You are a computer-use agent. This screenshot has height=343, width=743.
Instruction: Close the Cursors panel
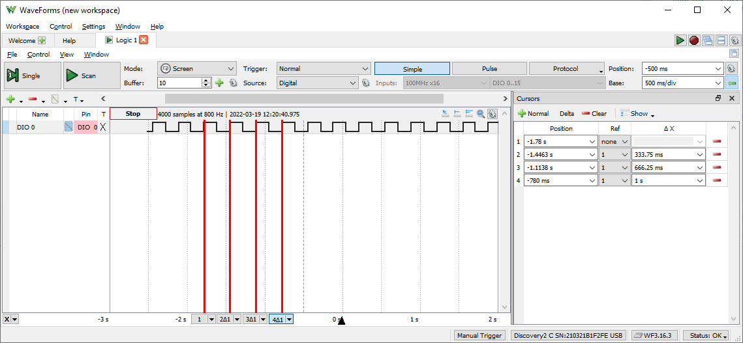pos(732,98)
